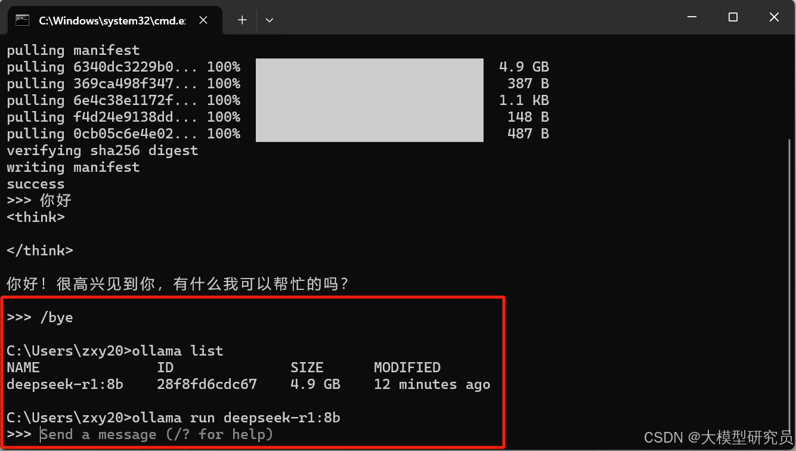Click the 'verifying sha256 digest' line

tap(103, 150)
